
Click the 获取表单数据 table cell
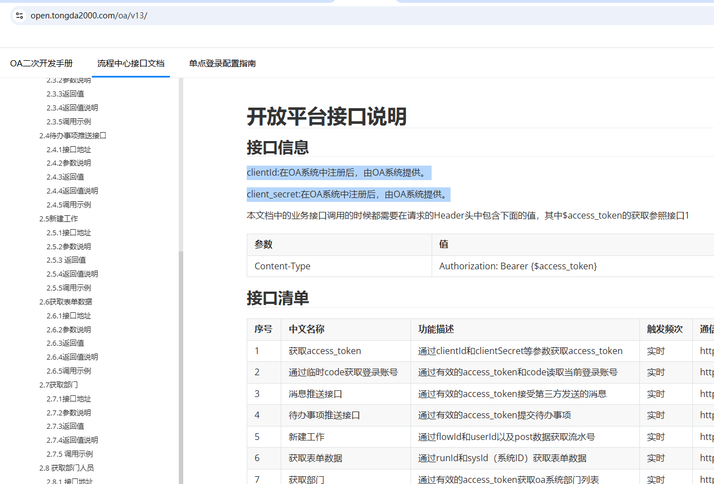pos(346,458)
